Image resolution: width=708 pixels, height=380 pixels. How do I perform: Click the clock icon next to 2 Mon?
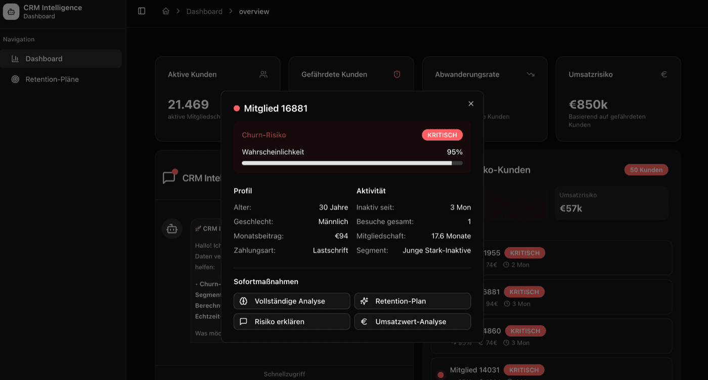[x=506, y=265]
